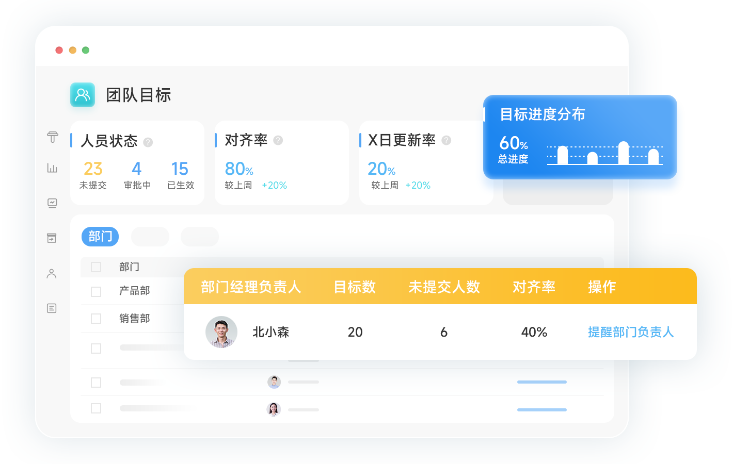Switch to the blue 部门 tab
This screenshot has width=733, height=464.
click(100, 237)
